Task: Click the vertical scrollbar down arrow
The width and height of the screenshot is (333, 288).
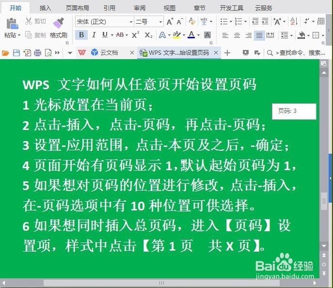Action: pos(324,246)
